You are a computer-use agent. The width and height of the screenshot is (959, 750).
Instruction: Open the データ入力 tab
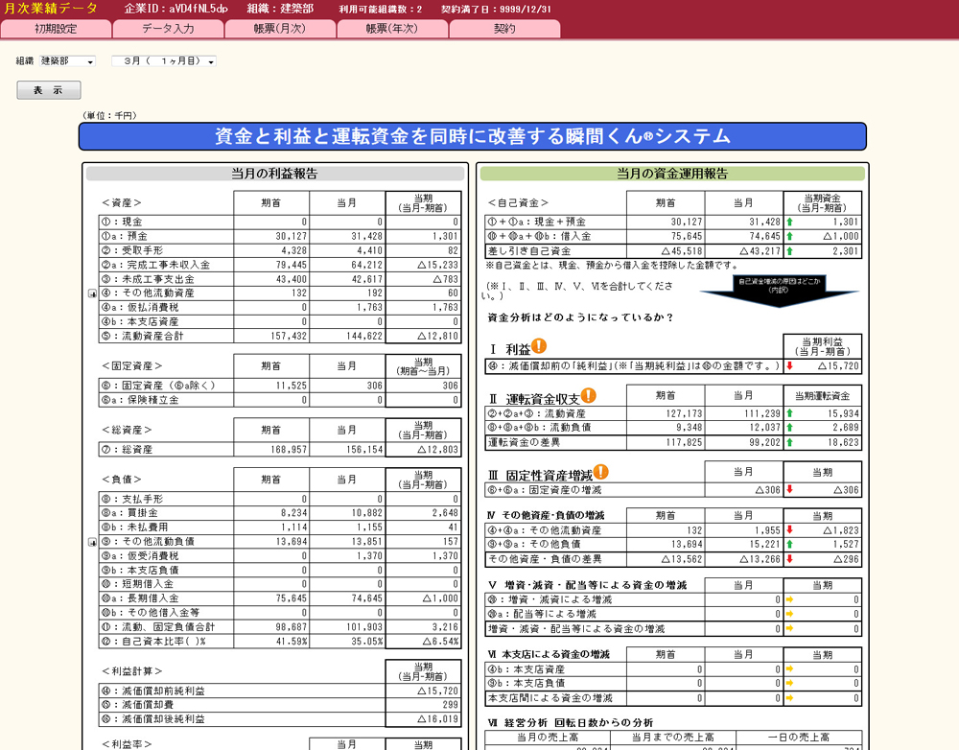[x=168, y=29]
